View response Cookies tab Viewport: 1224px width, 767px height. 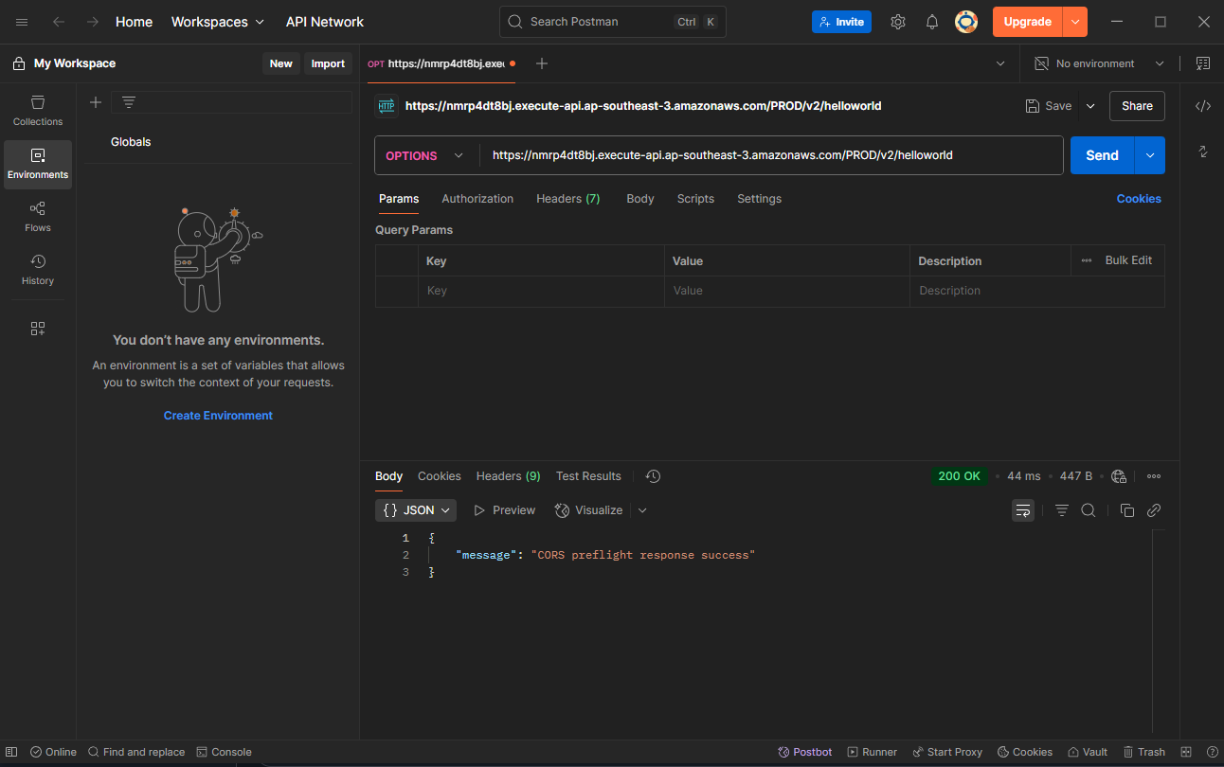[440, 476]
